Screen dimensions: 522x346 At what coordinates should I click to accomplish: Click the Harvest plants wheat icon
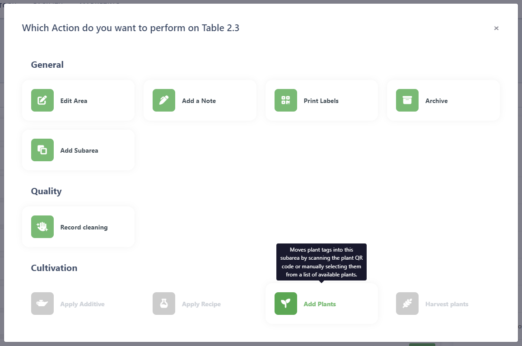407,304
